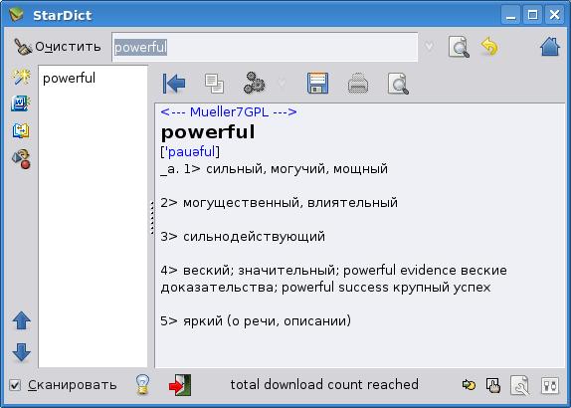Click the Mueller7GPL dictionary header

tap(229, 111)
